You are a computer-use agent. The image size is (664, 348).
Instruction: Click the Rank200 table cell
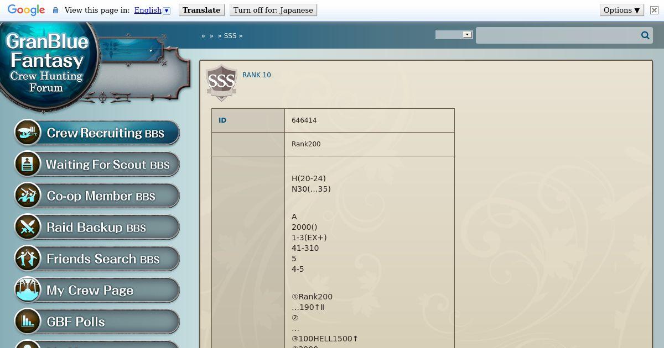pos(370,144)
